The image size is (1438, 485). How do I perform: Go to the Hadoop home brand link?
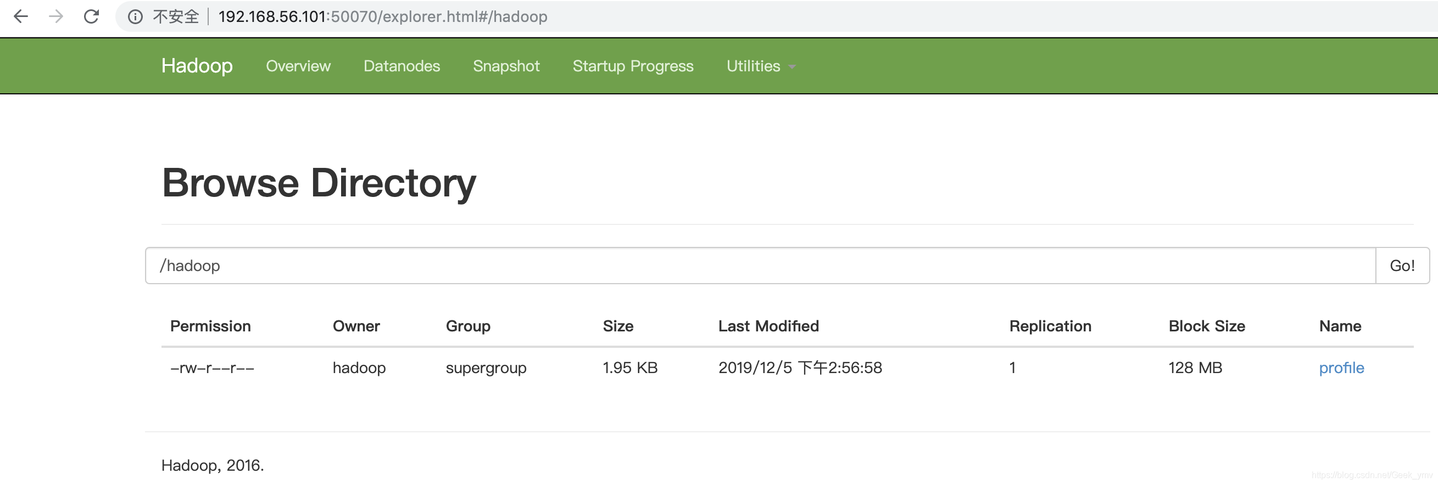197,66
